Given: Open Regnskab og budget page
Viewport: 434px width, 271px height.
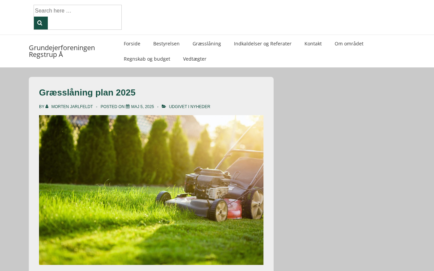Looking at the screenshot, I should [x=147, y=59].
